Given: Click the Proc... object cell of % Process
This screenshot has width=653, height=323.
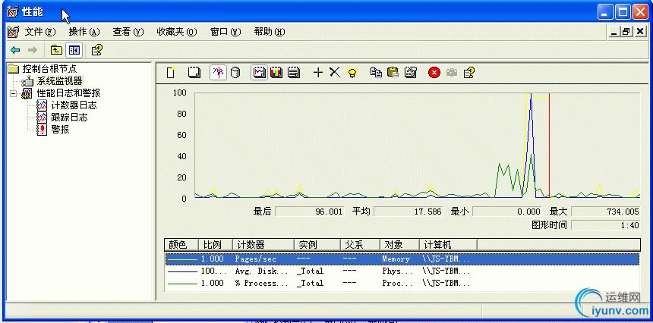Looking at the screenshot, I should (x=398, y=283).
